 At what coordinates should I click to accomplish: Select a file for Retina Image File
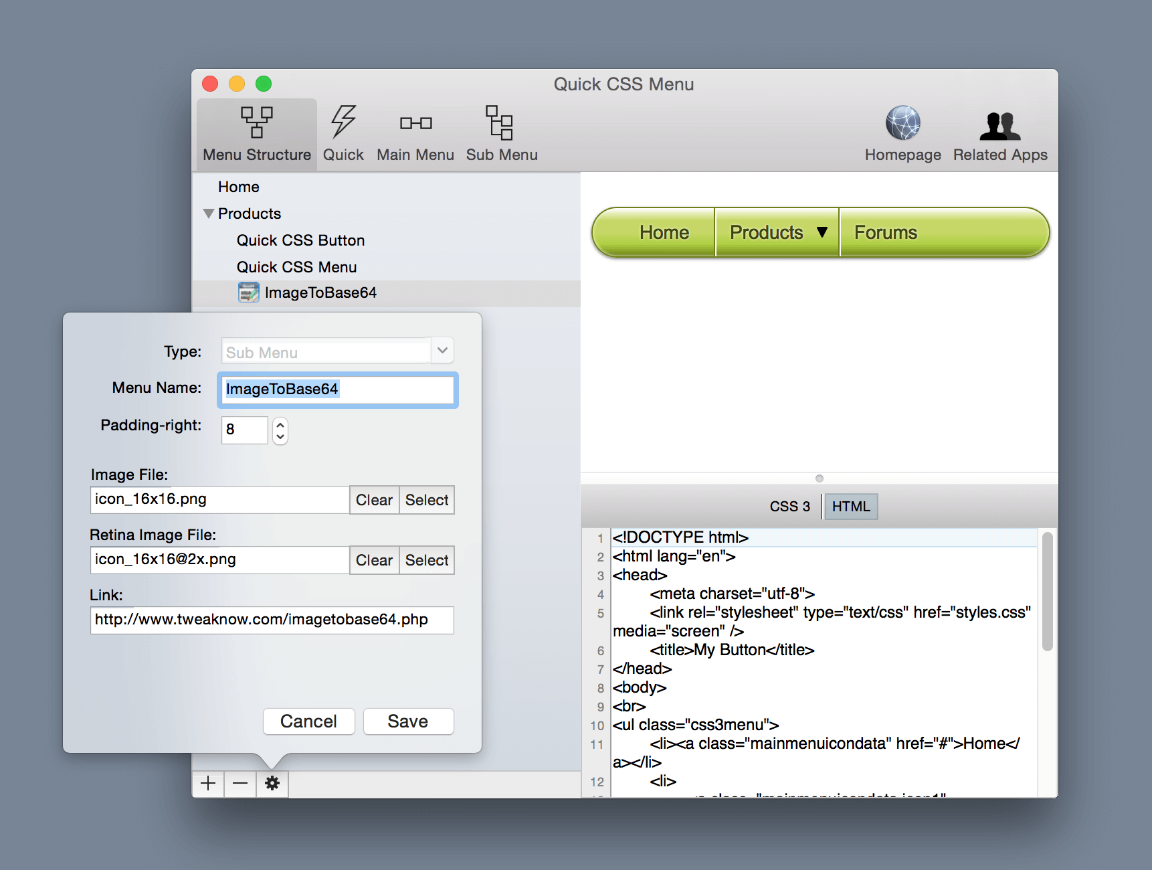[x=427, y=560]
